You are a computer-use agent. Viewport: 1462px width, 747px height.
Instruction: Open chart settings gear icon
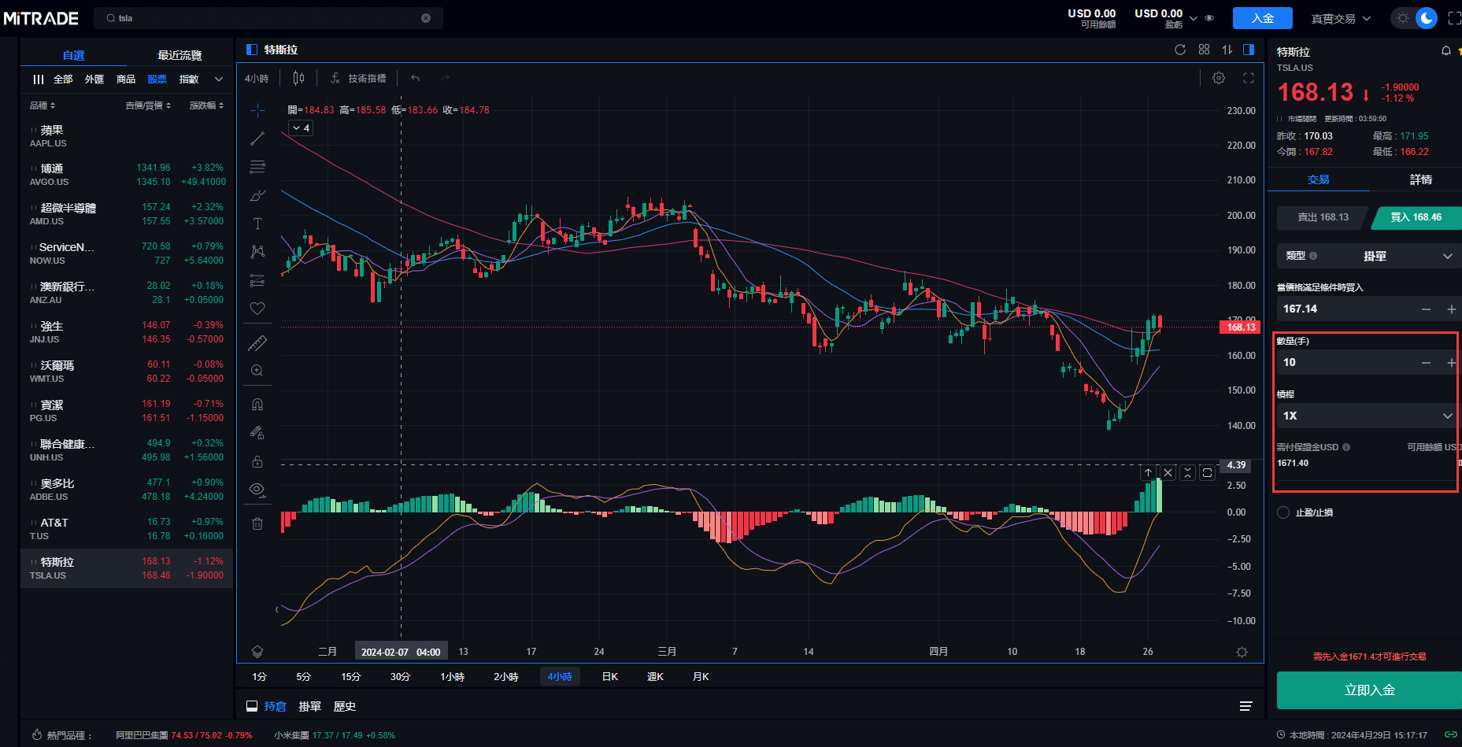(x=1219, y=78)
